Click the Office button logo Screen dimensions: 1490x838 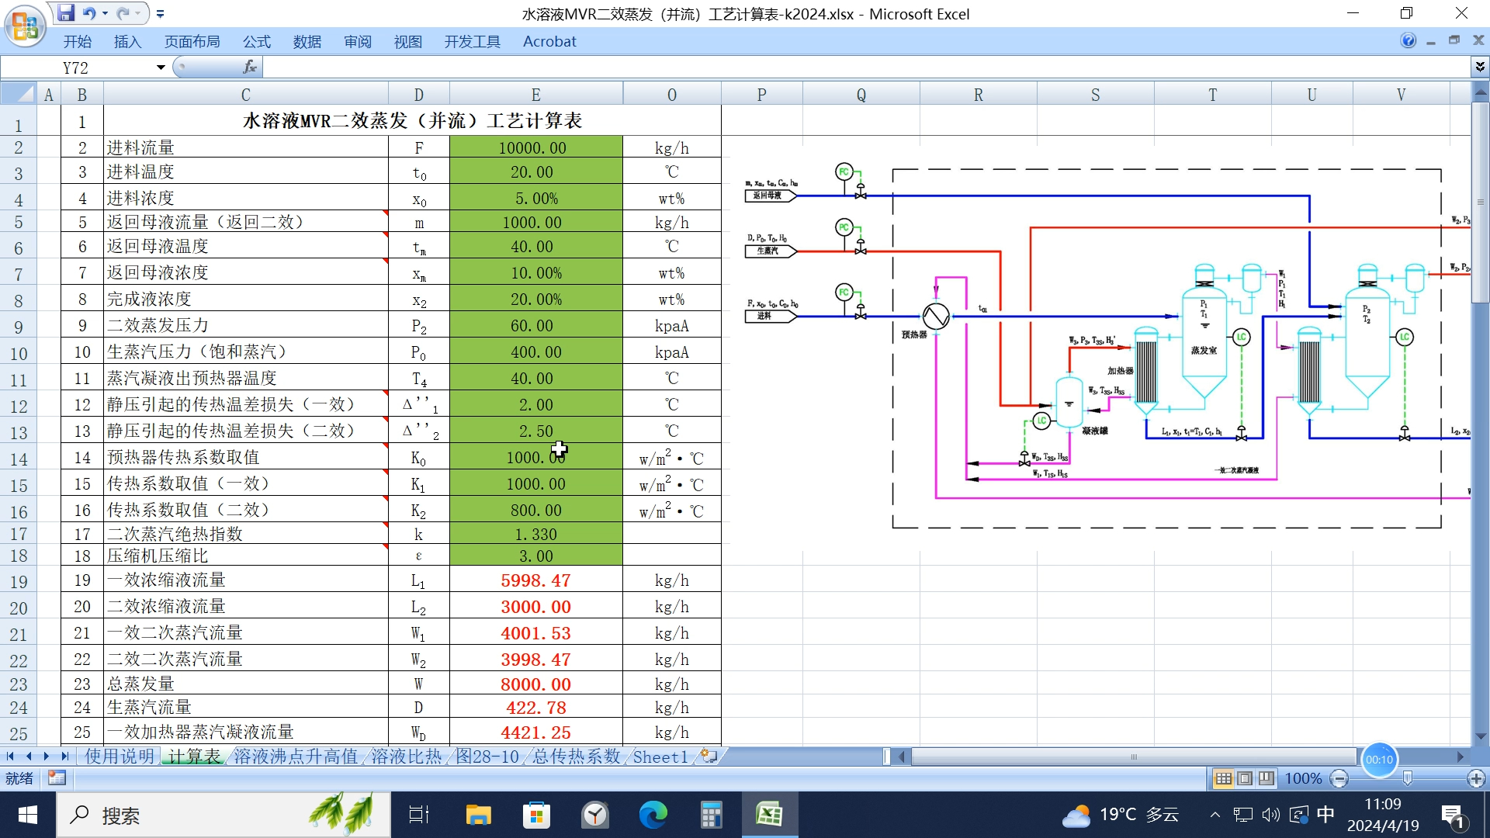(25, 26)
